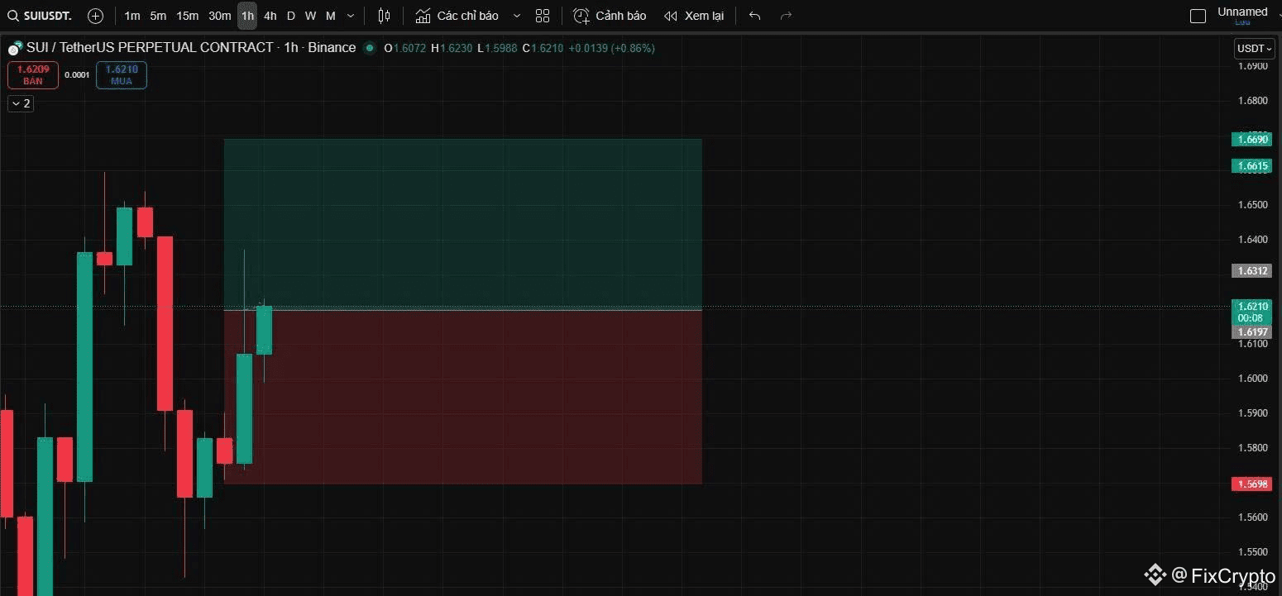Select the green profit zone of long position
Image resolution: width=1282 pixels, height=596 pixels.
(463, 224)
